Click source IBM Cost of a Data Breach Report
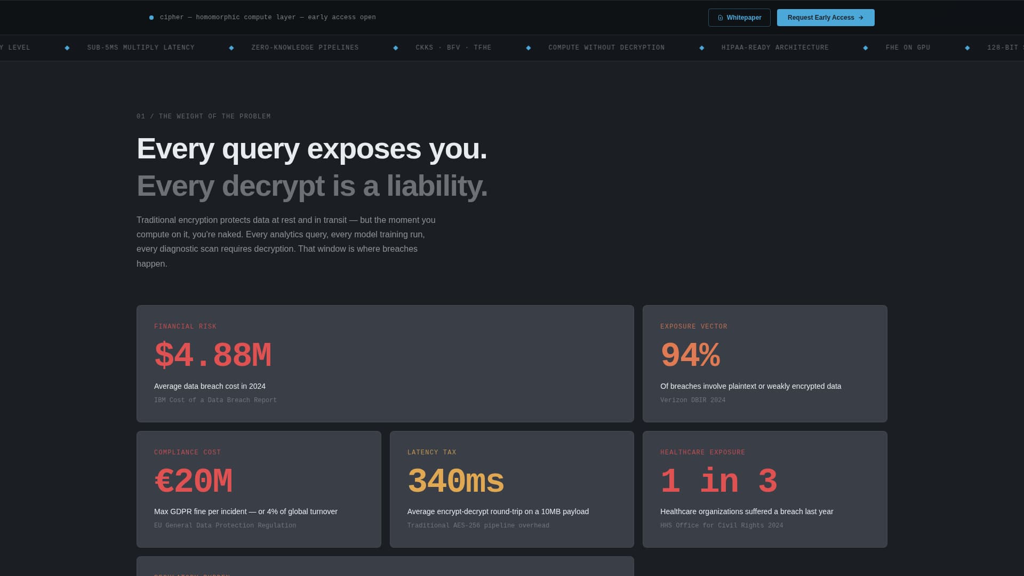1024x576 pixels. [x=215, y=400]
